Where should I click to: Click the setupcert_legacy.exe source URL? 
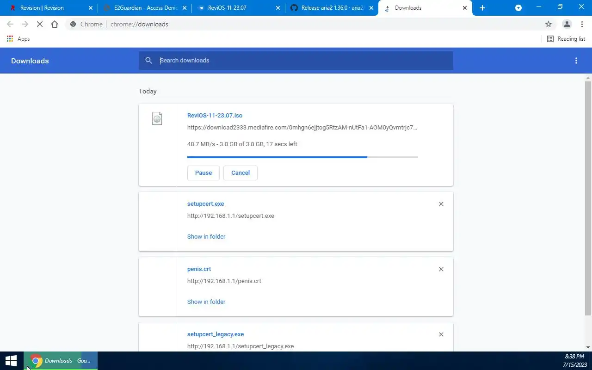click(240, 346)
